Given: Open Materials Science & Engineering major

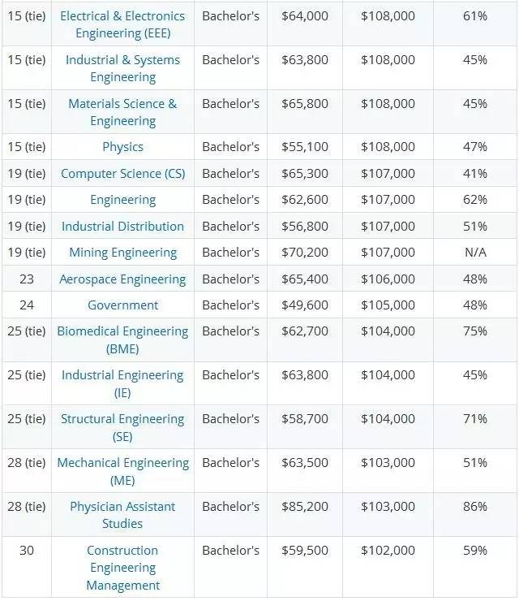Looking at the screenshot, I should [x=122, y=112].
